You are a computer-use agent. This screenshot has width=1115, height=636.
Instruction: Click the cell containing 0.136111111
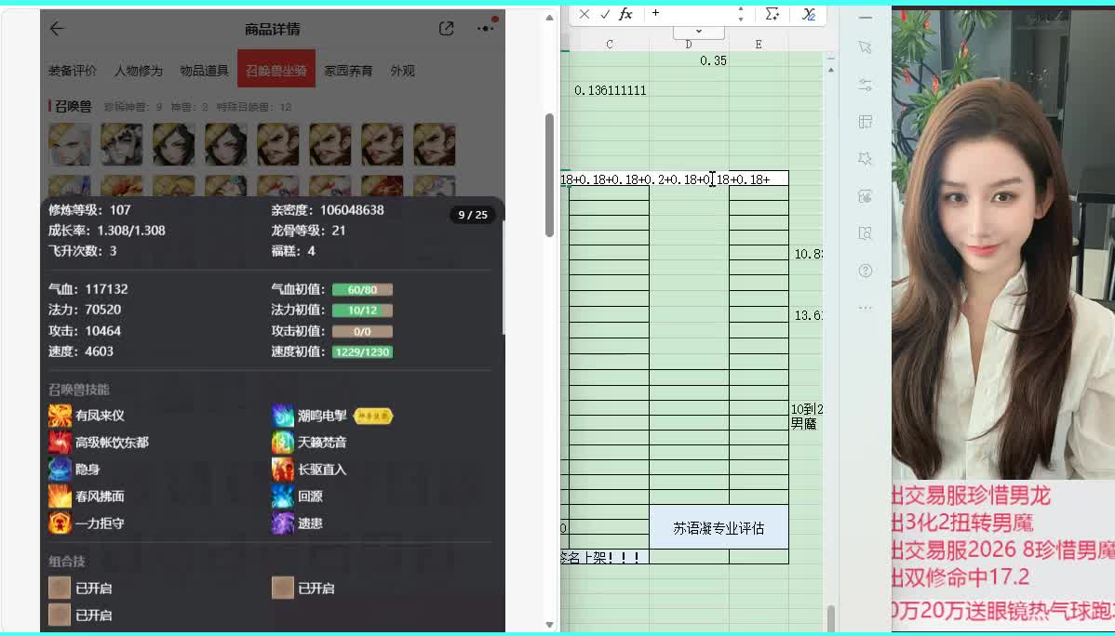click(x=610, y=90)
